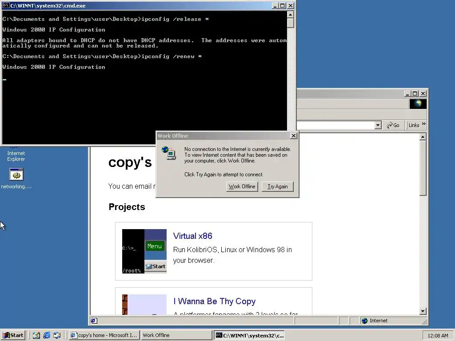Launch Internet Explorer from quick launch

[46, 336]
